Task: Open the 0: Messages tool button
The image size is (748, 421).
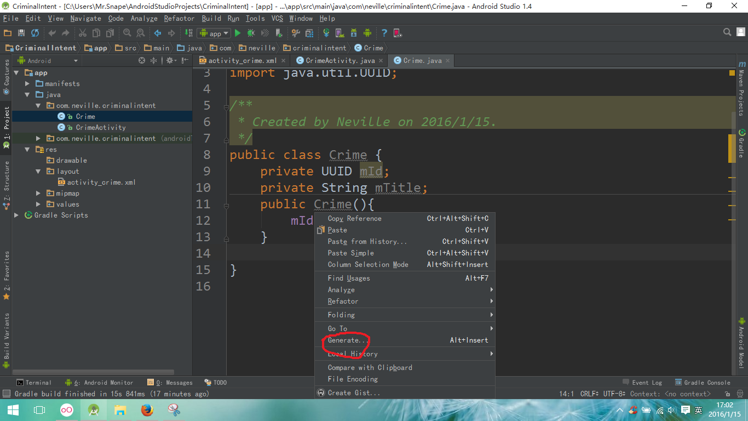Action: click(170, 383)
